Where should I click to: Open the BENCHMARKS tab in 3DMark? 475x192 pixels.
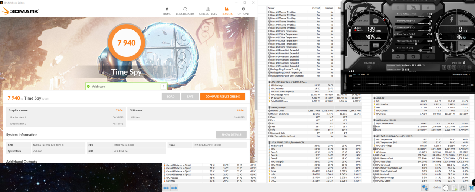[185, 11]
